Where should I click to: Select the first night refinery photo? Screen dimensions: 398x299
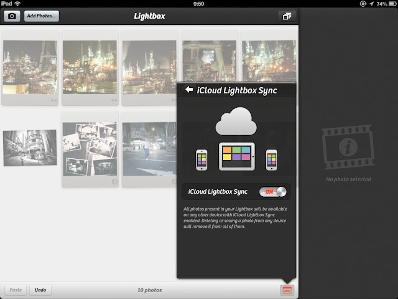[x=30, y=67]
